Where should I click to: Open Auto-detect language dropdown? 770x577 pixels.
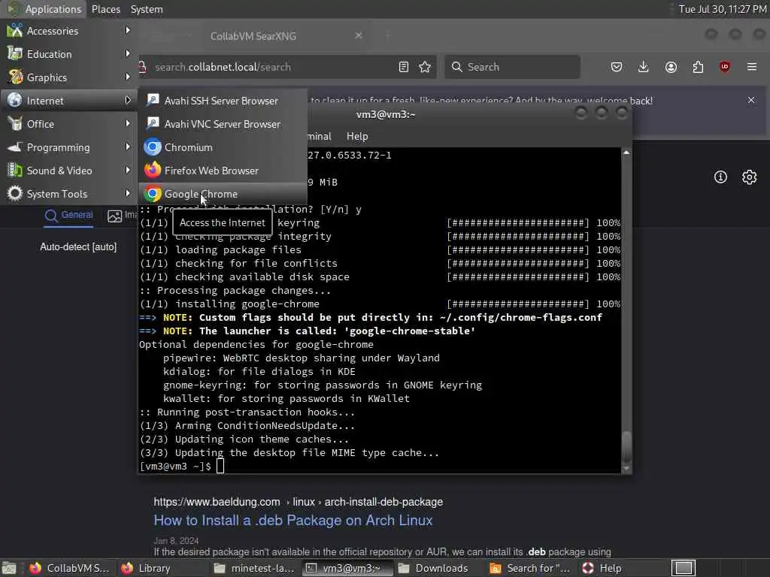point(78,246)
